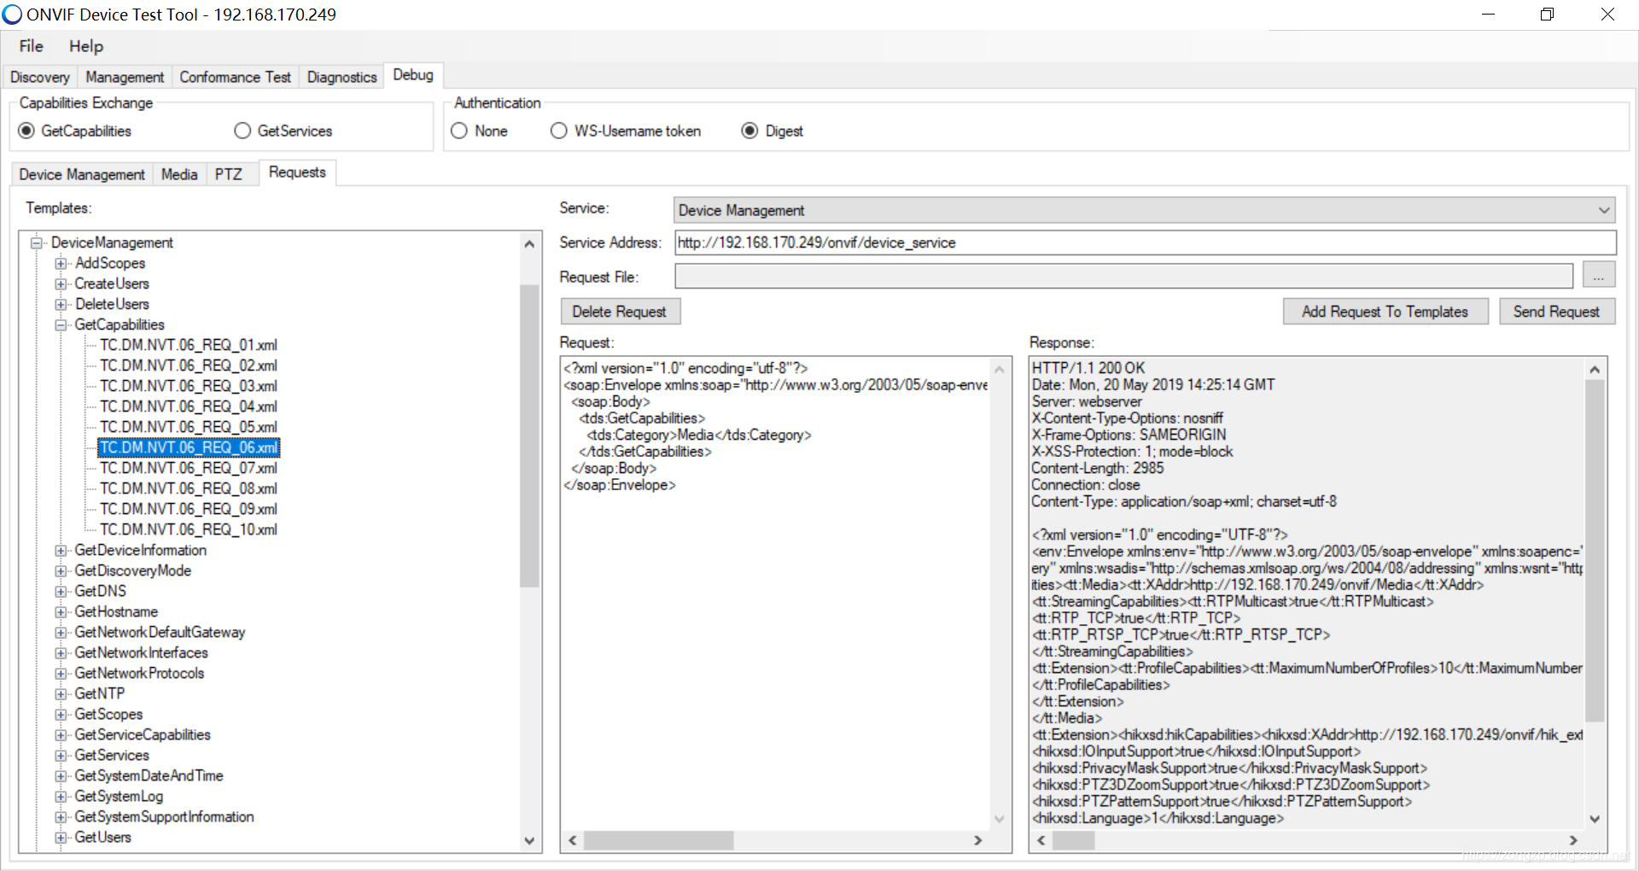Viewport: 1639px width, 871px height.
Task: Click GetSystemDateAndTime tree label
Action: point(149,775)
